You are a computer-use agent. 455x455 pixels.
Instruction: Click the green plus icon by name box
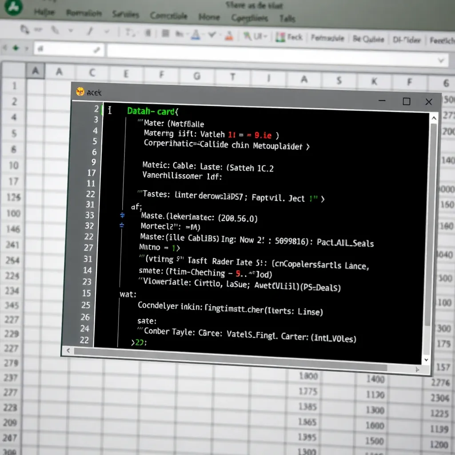point(16,48)
